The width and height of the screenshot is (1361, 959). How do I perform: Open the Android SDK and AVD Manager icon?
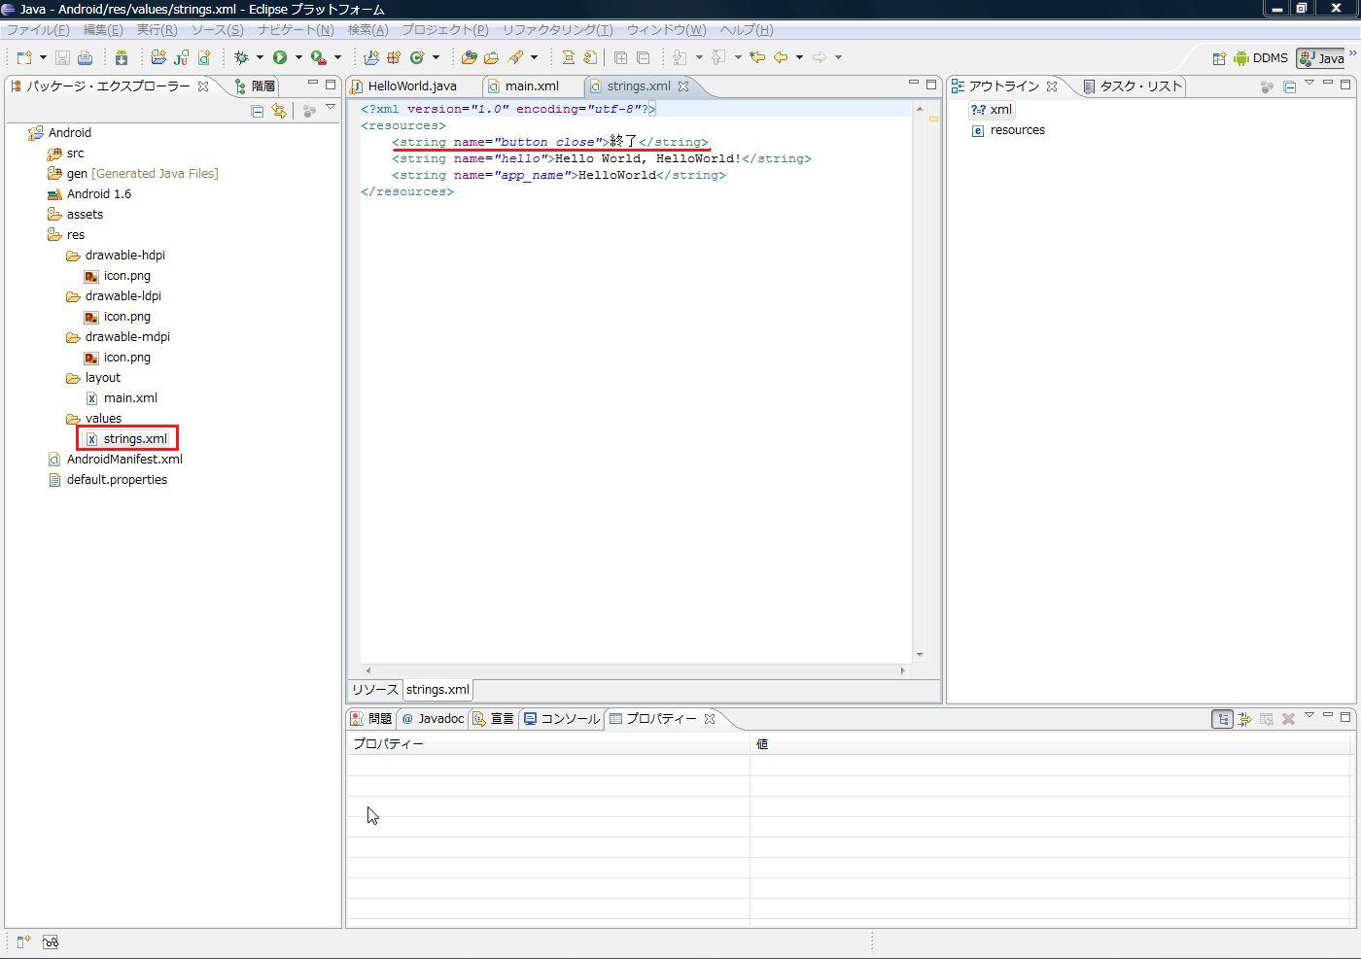(x=122, y=57)
